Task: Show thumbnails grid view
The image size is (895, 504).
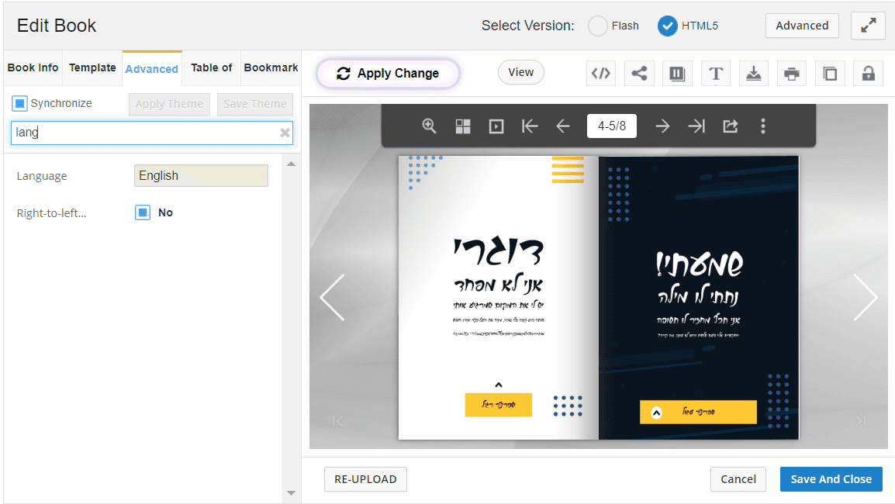Action: click(463, 126)
